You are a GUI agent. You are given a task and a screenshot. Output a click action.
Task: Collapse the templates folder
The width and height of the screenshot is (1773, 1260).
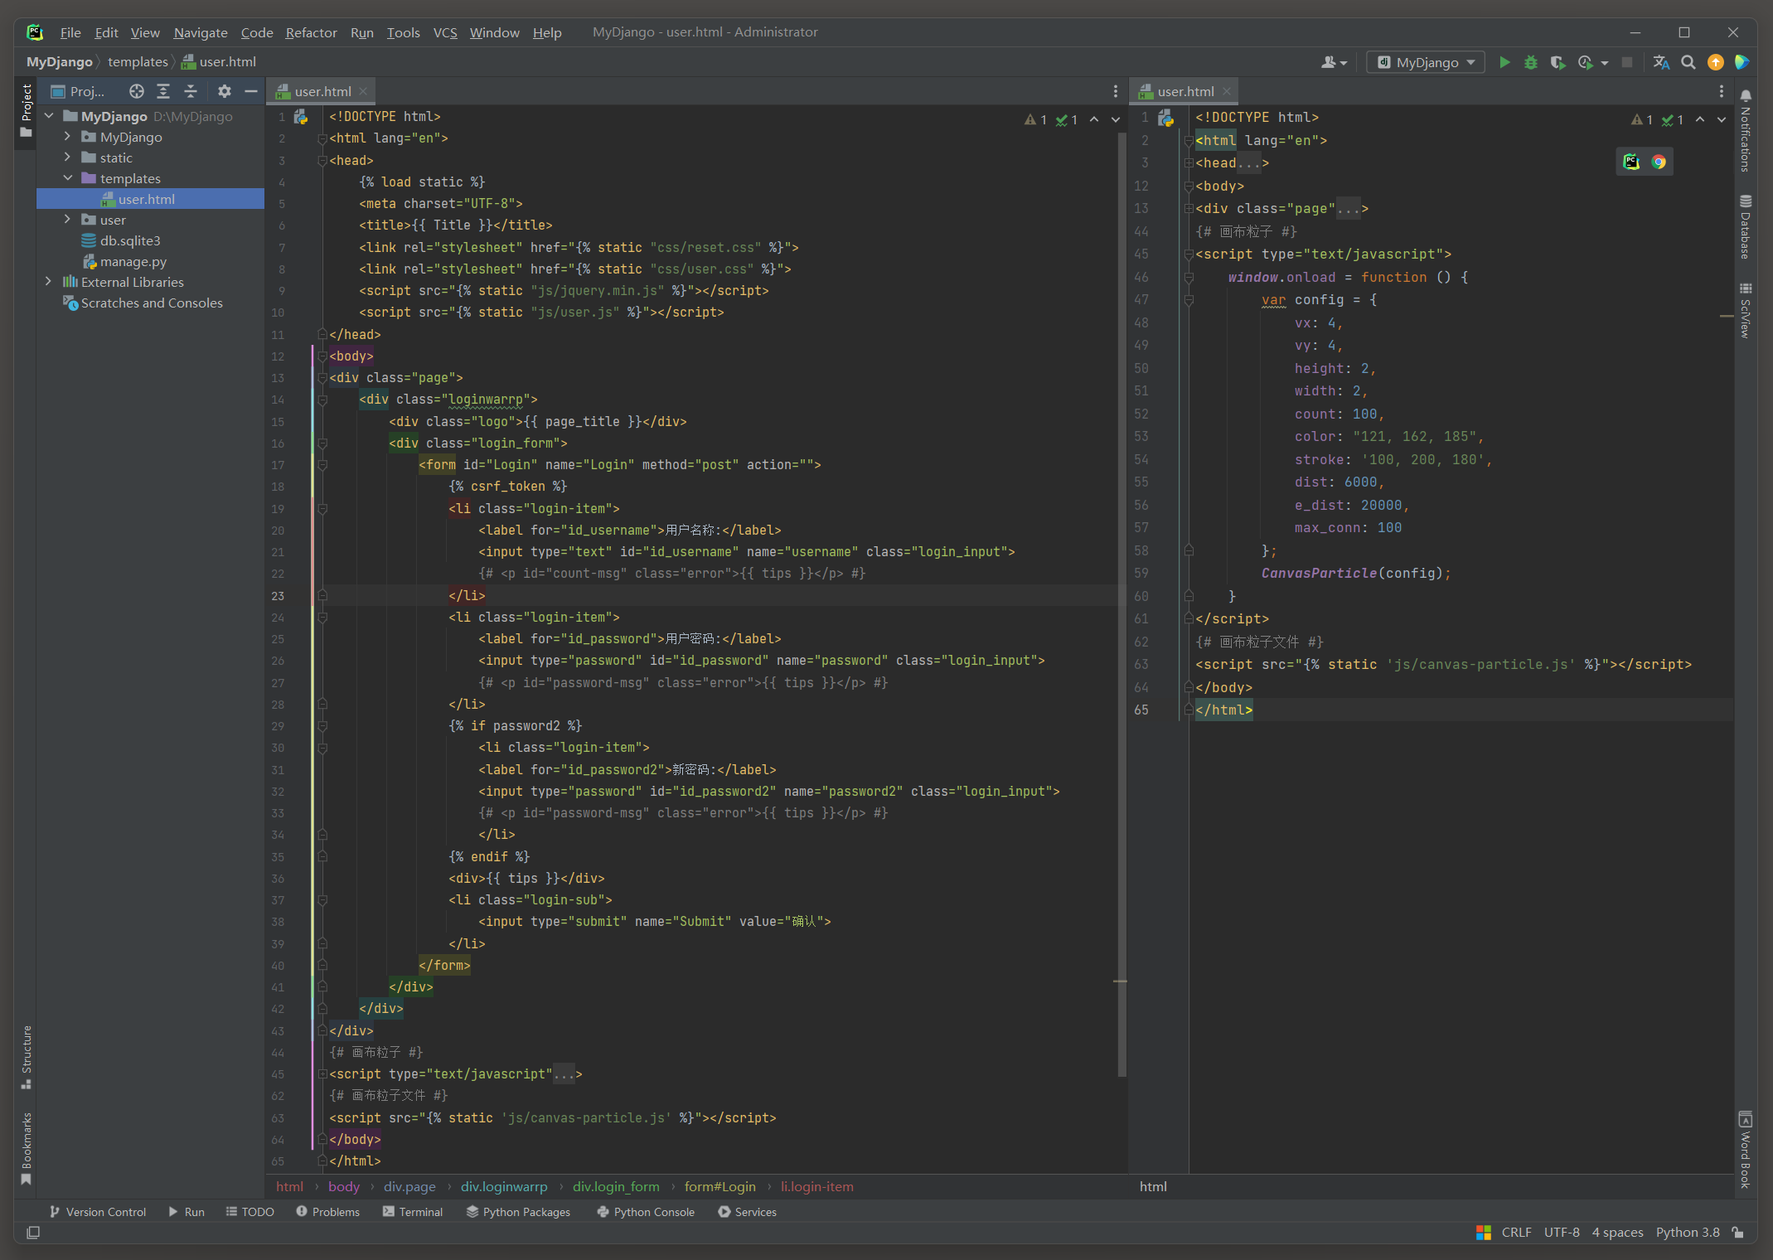[68, 178]
